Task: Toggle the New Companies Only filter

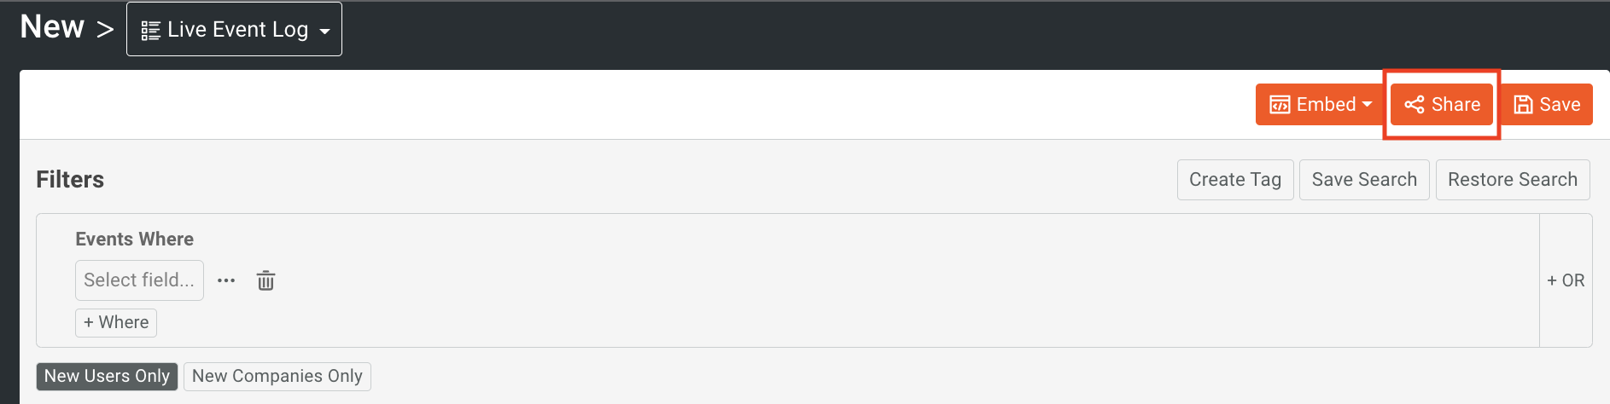Action: [x=277, y=376]
